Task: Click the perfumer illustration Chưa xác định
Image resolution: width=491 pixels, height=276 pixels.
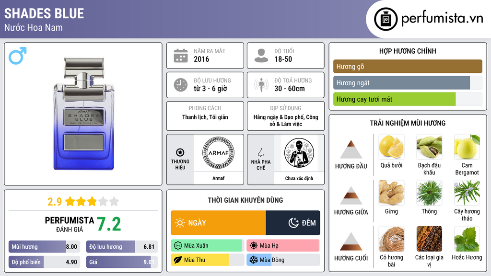Action: pyautogui.click(x=299, y=153)
